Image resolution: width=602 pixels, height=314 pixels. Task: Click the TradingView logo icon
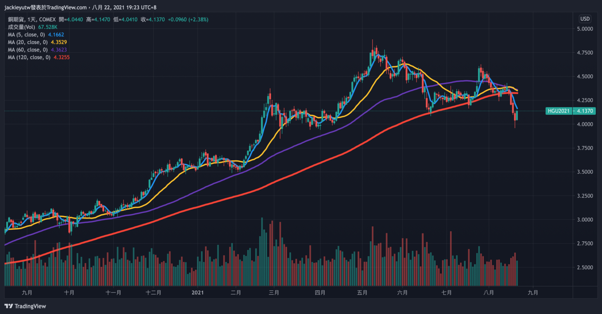pos(9,306)
